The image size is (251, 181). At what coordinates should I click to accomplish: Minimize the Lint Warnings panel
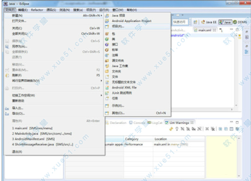(231, 122)
